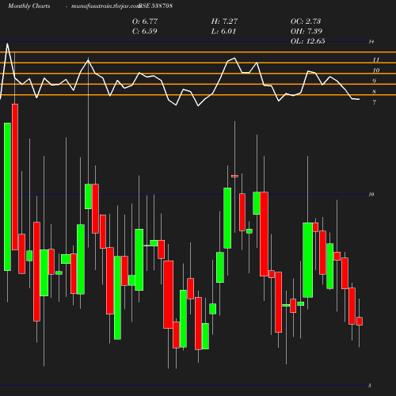
Task: Click the 'Monthly Charts' title text
Action: 29,6
